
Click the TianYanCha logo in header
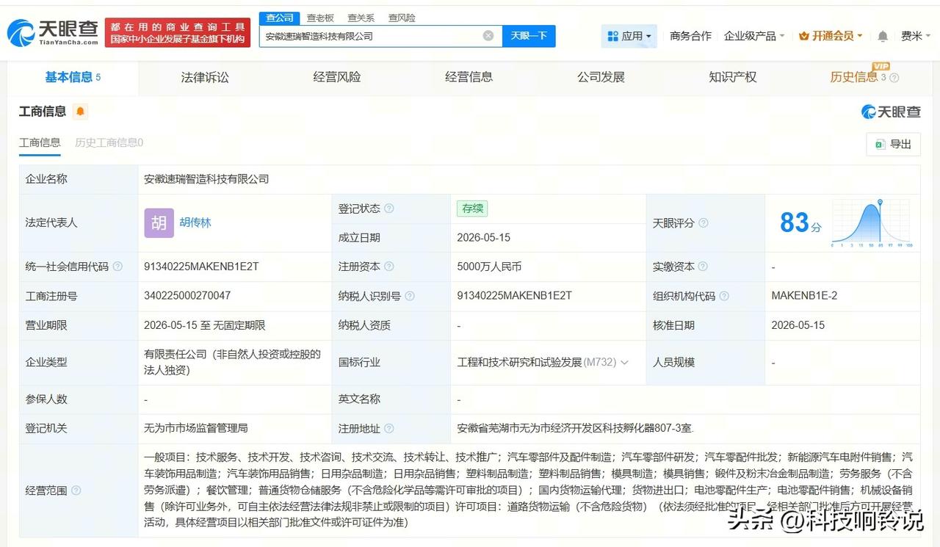click(x=53, y=32)
